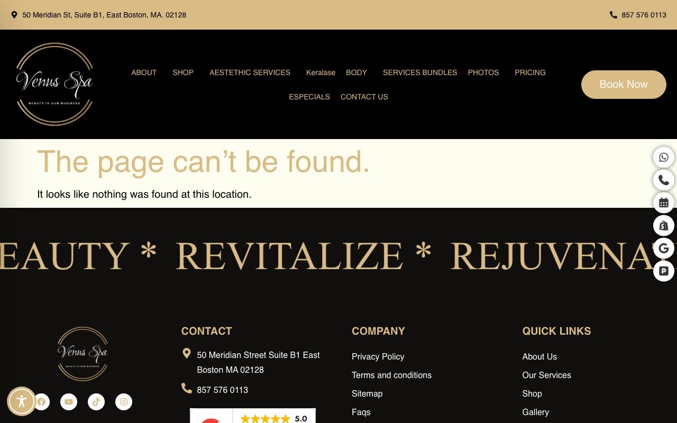The width and height of the screenshot is (677, 423).
Task: Open the TikTok social icon
Action: (x=96, y=402)
